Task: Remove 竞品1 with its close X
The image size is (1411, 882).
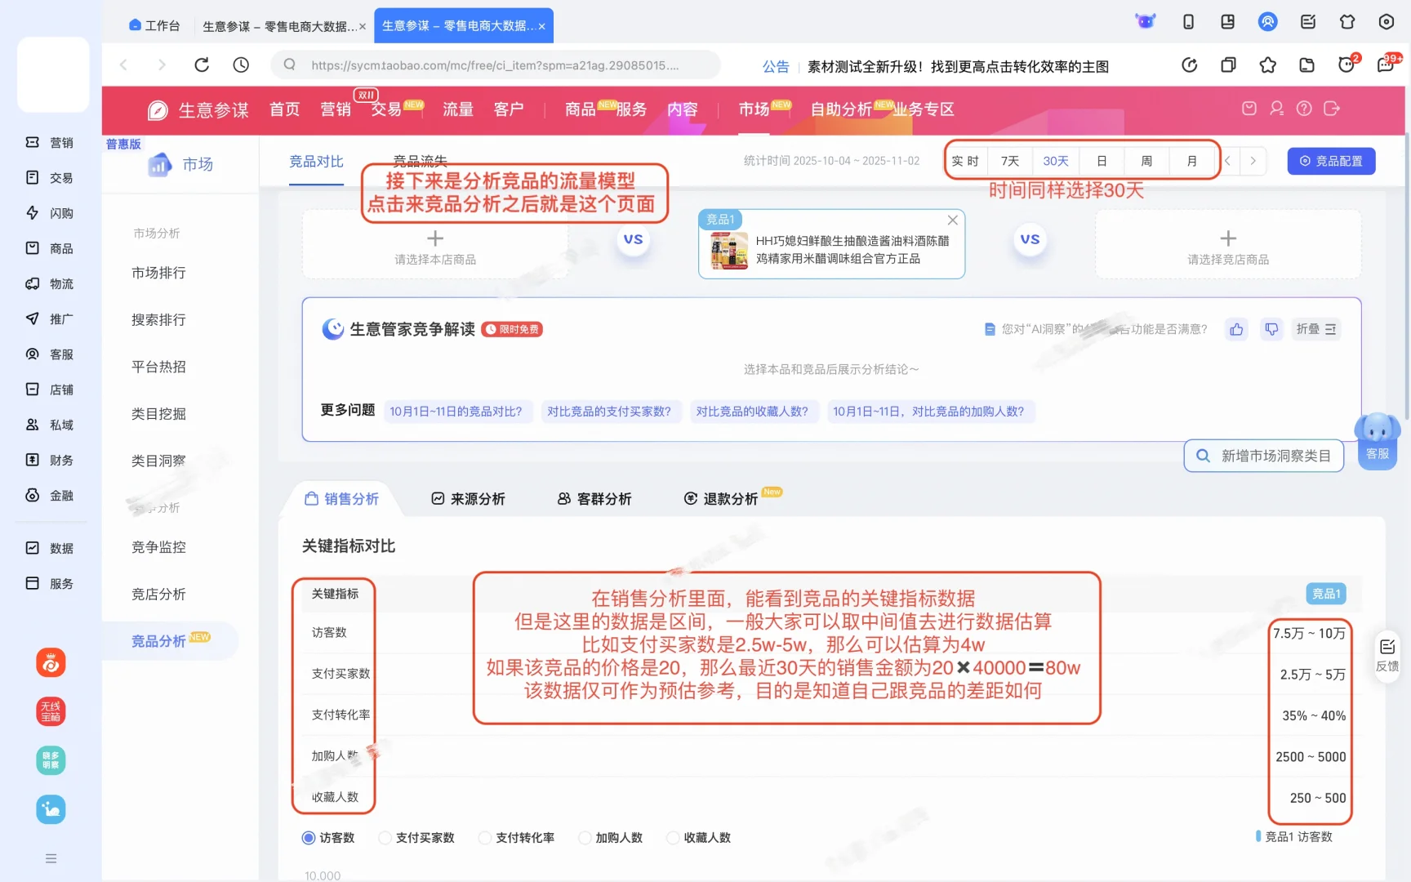Action: pyautogui.click(x=952, y=220)
